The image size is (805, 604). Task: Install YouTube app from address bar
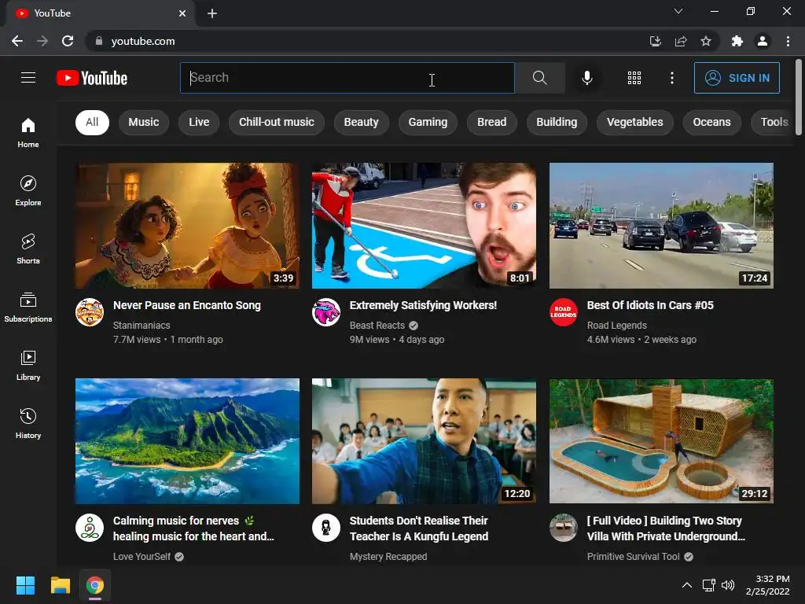coord(655,41)
